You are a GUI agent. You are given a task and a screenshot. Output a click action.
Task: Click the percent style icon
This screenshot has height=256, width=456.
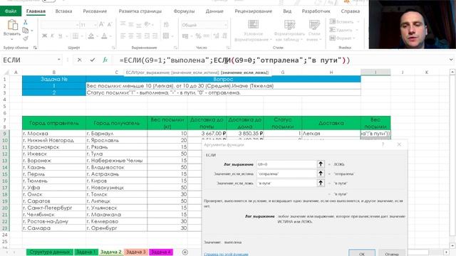[x=198, y=36]
